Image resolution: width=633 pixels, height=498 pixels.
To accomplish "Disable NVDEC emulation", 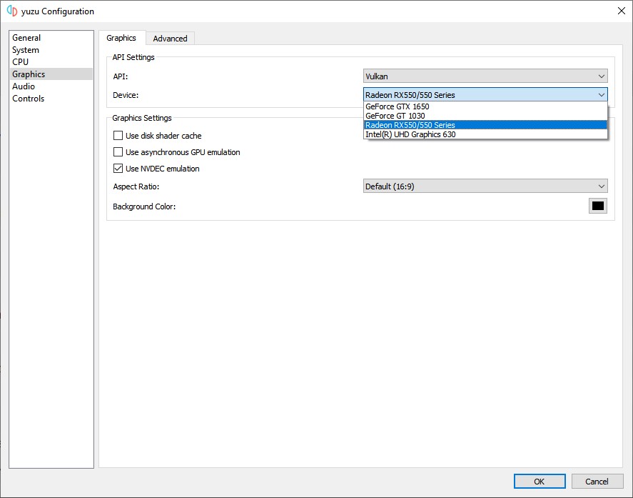I will click(x=118, y=168).
